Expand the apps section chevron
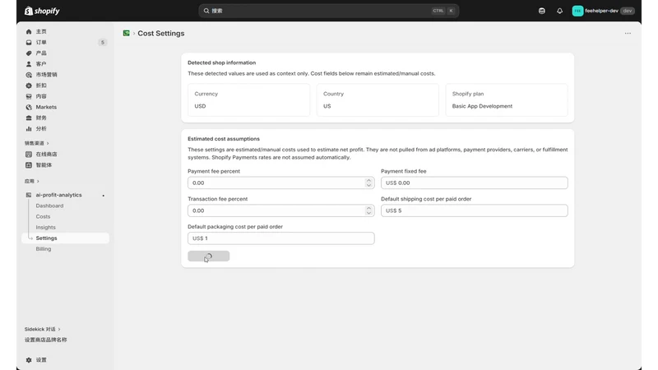The width and height of the screenshot is (658, 370). tap(38, 181)
